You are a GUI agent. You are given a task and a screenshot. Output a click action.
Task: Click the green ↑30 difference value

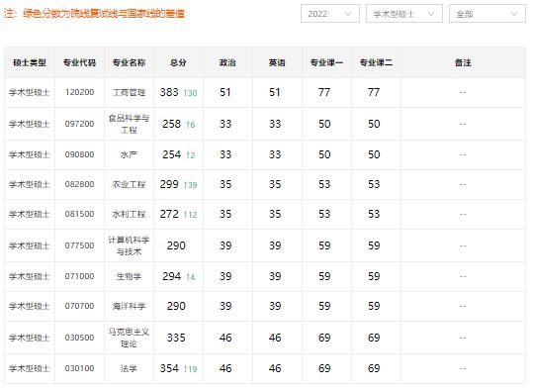190,93
